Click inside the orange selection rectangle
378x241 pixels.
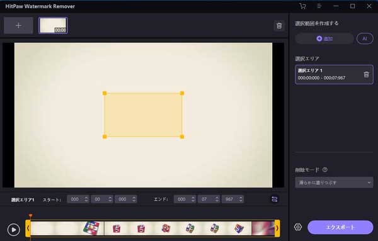[x=144, y=115]
